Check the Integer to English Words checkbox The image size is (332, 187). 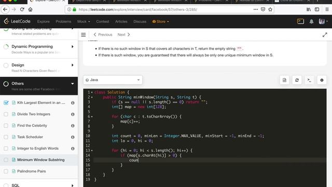[x=6, y=149]
